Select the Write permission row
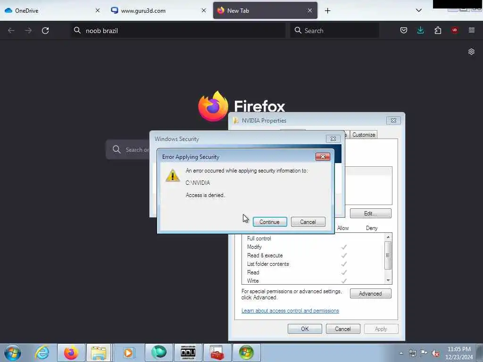 click(x=313, y=281)
